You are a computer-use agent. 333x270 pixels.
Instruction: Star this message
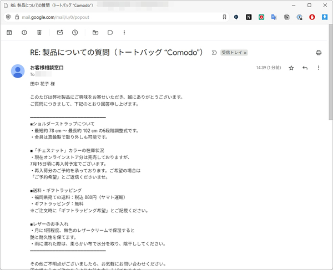pyautogui.click(x=291, y=68)
